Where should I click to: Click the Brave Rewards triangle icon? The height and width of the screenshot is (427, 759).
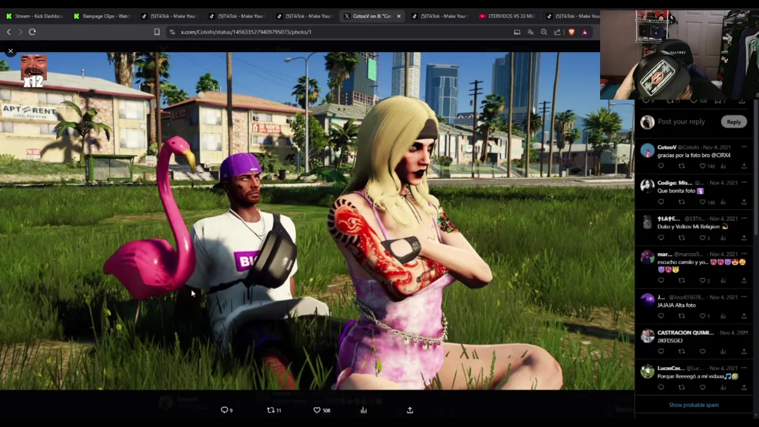click(x=585, y=32)
